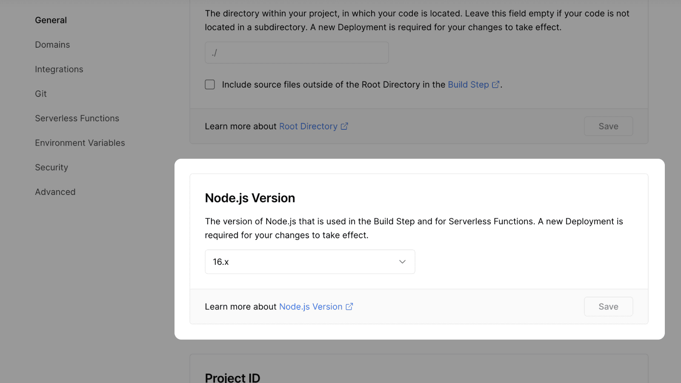The width and height of the screenshot is (681, 383).
Task: Open the Node.js Version documentation link
Action: [310, 306]
